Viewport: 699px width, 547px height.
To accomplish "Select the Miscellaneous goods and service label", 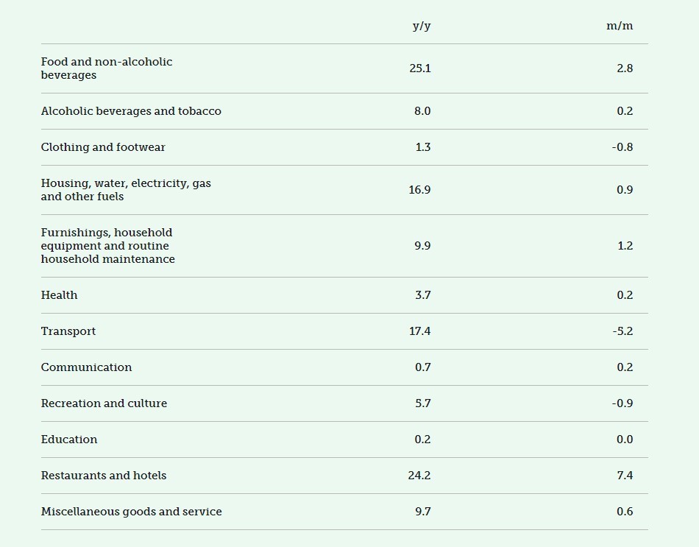I will pos(131,512).
